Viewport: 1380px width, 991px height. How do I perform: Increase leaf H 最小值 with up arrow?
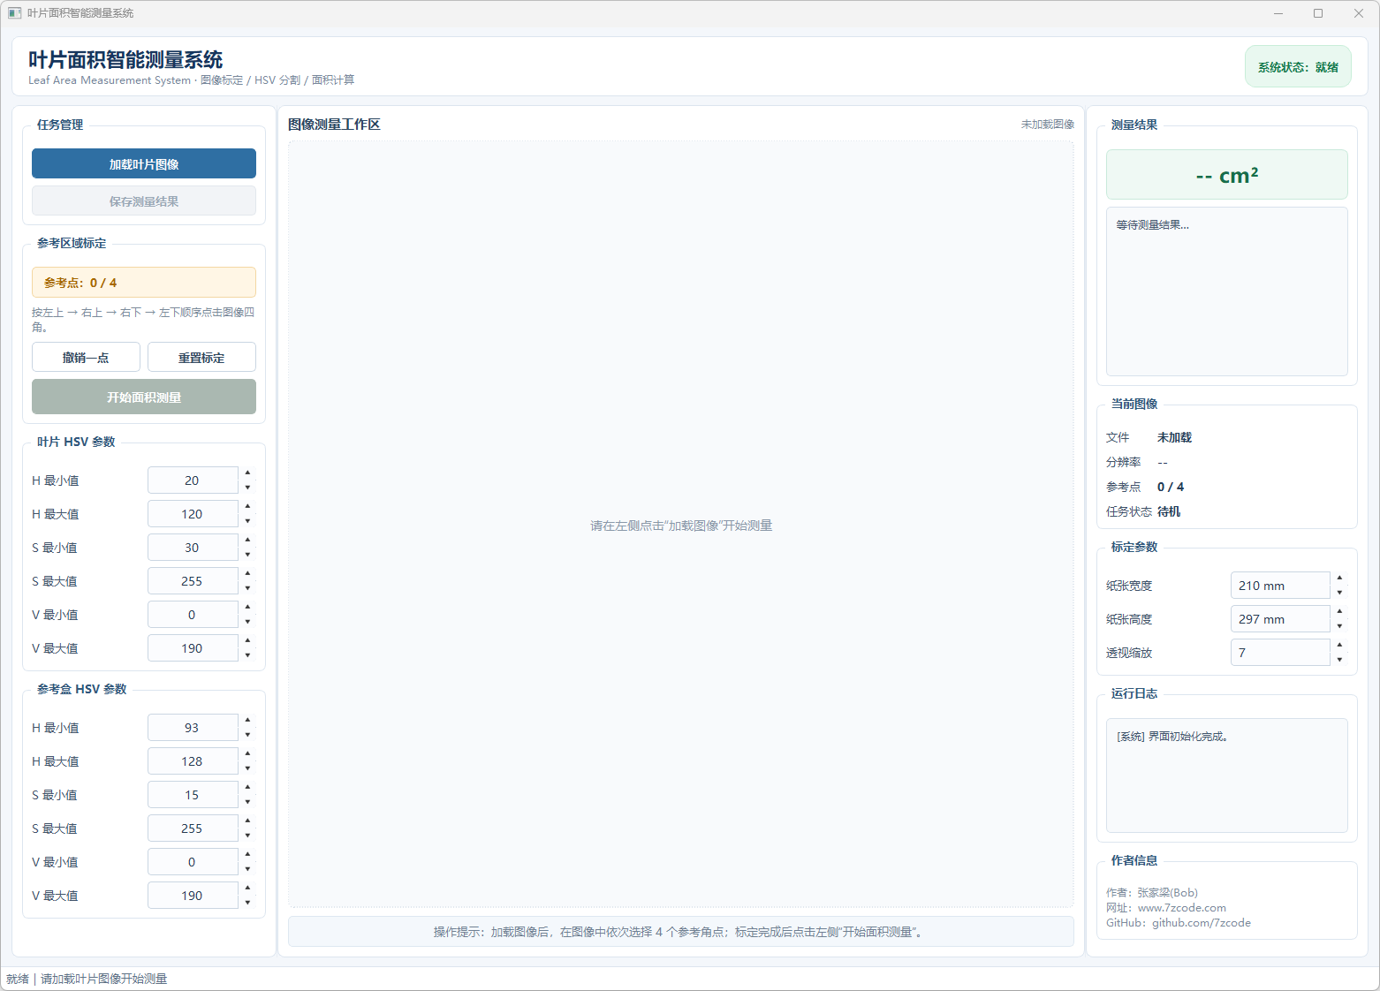click(x=247, y=473)
